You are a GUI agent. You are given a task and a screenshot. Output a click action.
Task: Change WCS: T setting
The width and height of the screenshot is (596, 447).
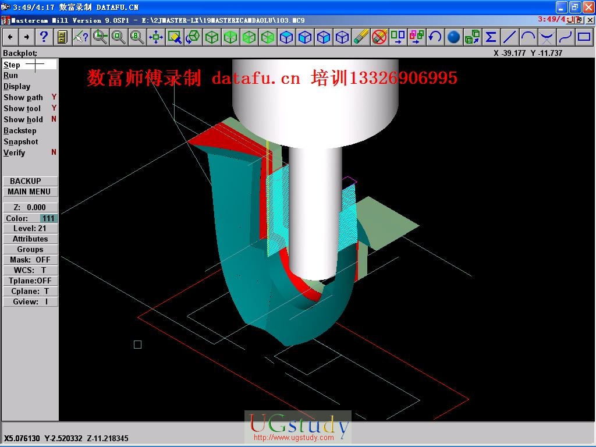click(x=30, y=270)
